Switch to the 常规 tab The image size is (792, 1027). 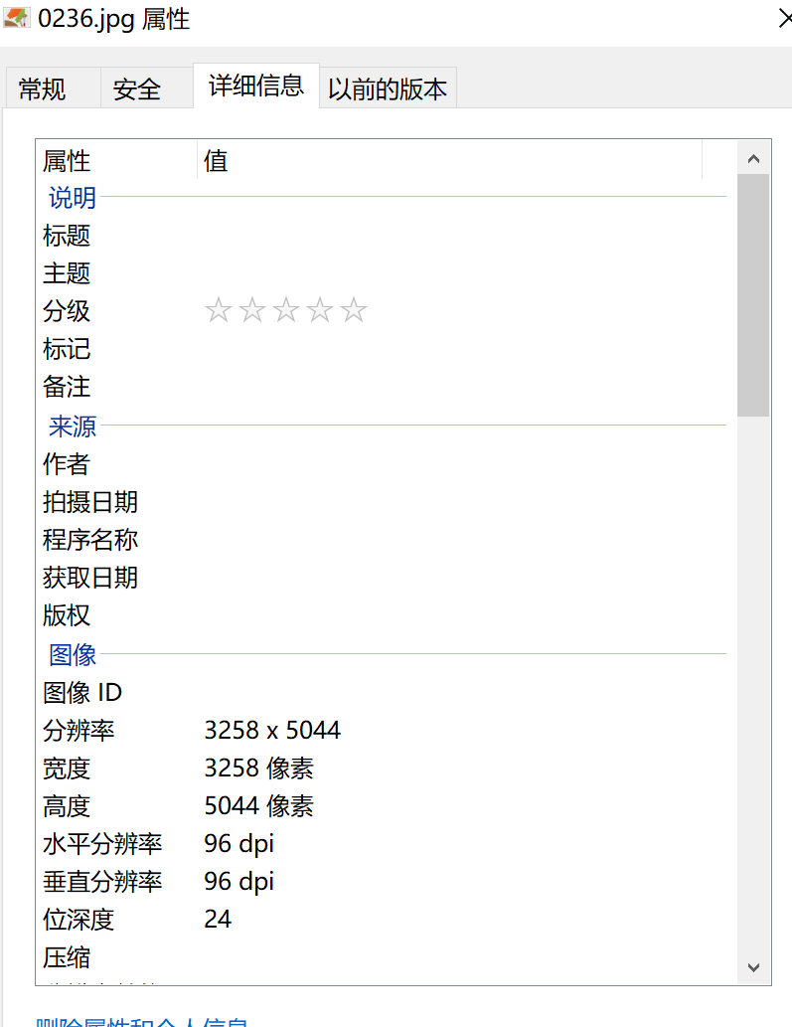tap(43, 89)
